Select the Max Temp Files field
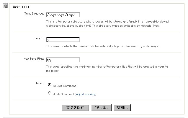Viewport: 188px width, 118px height. [63, 60]
